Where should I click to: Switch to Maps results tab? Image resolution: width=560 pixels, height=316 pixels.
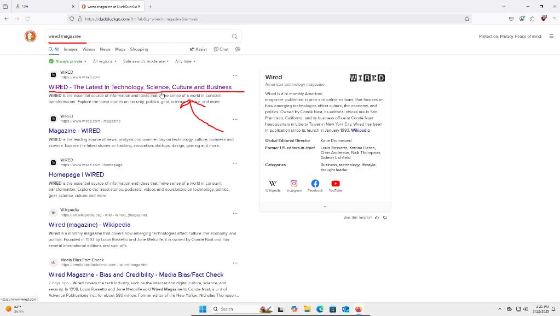(x=120, y=49)
